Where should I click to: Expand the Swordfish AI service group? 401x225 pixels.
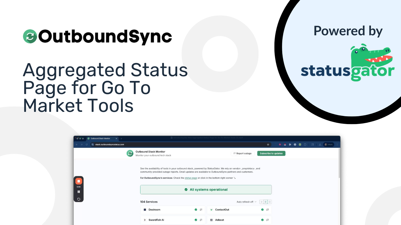click(145, 220)
